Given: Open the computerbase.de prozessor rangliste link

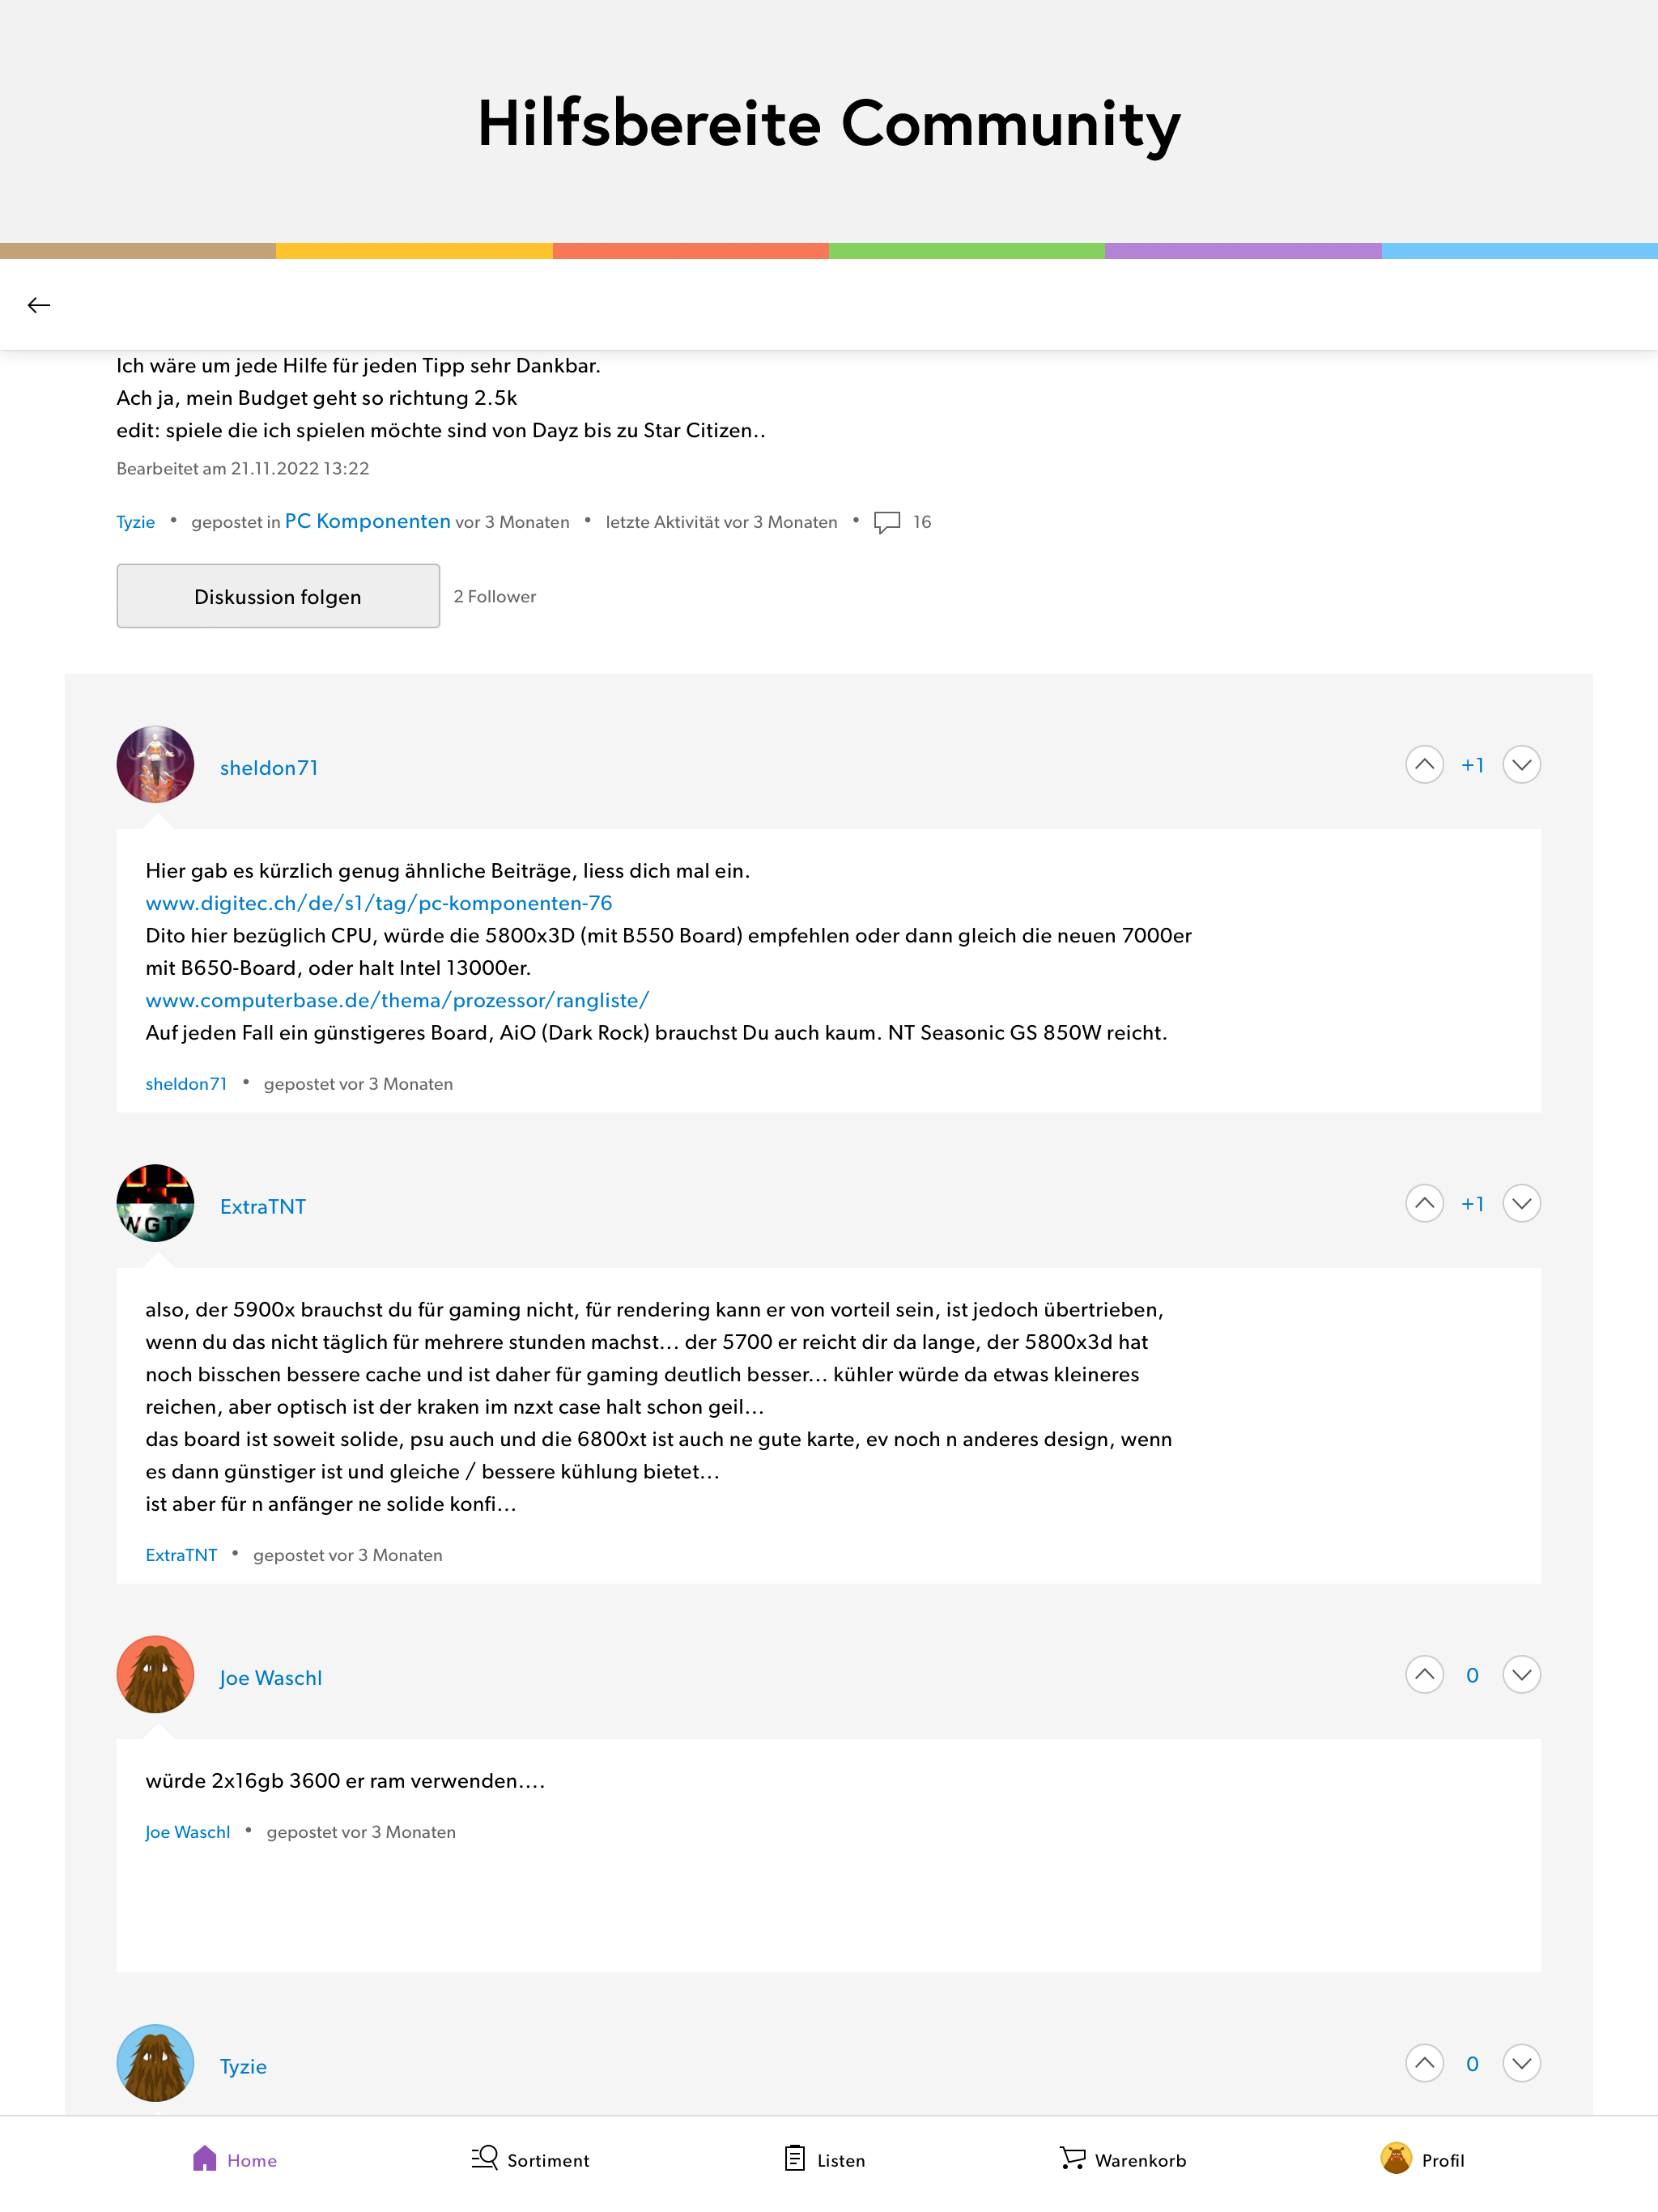Looking at the screenshot, I should point(397,1000).
